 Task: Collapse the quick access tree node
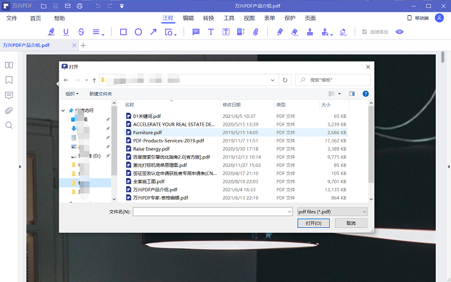pos(64,110)
